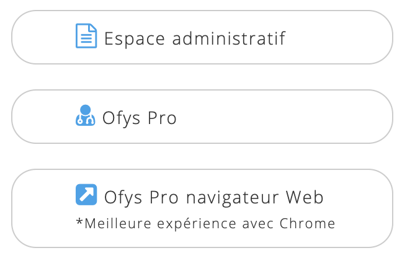Click the 'Espace administratif' text label

tap(195, 38)
